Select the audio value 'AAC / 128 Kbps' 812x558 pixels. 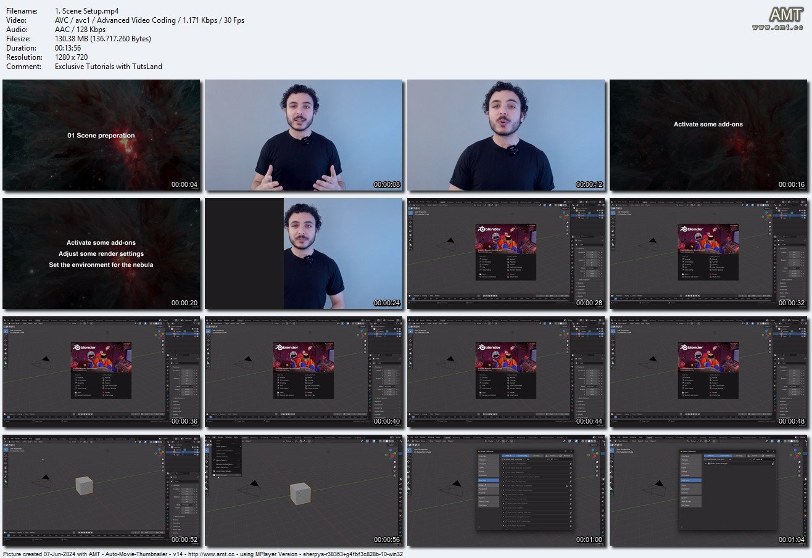pos(80,30)
